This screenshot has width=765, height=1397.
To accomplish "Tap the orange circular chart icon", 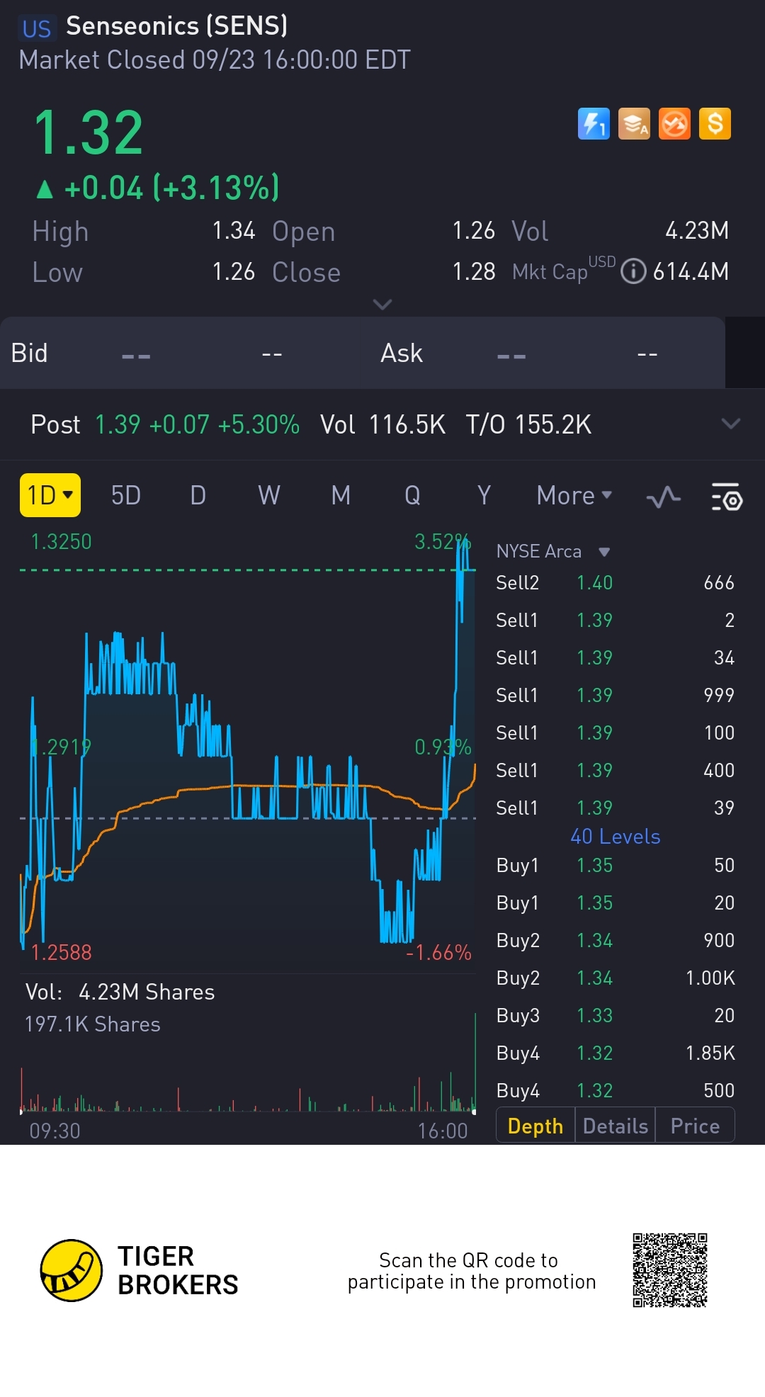I will 674,124.
